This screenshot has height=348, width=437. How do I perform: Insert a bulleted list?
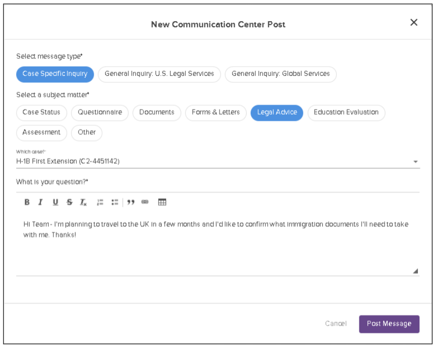point(115,202)
